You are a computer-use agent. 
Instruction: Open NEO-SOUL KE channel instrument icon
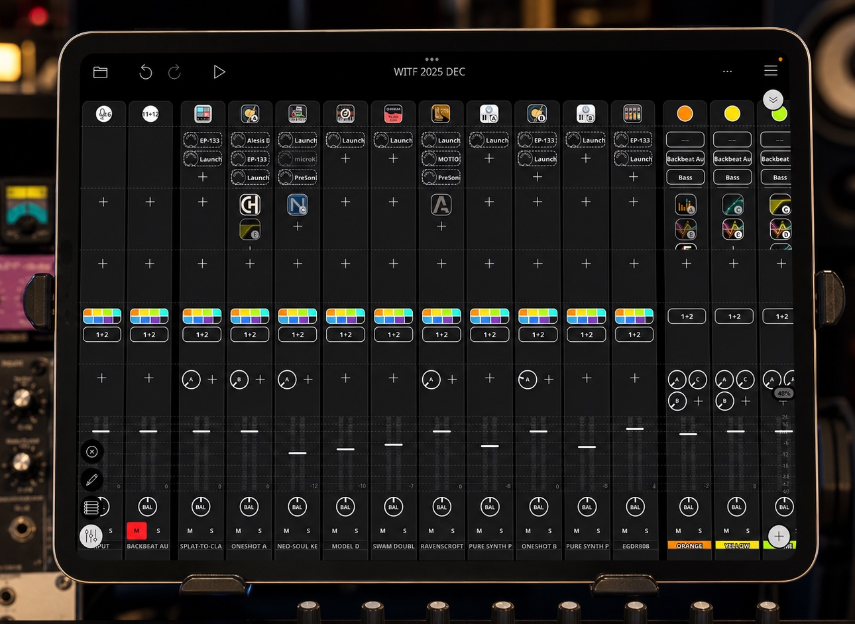coord(298,114)
